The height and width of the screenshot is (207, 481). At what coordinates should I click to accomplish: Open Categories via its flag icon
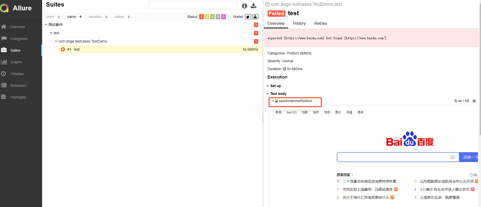[4, 38]
